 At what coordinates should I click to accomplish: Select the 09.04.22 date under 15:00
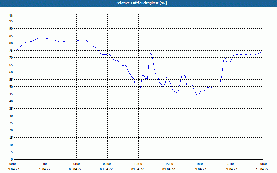pos(169,169)
